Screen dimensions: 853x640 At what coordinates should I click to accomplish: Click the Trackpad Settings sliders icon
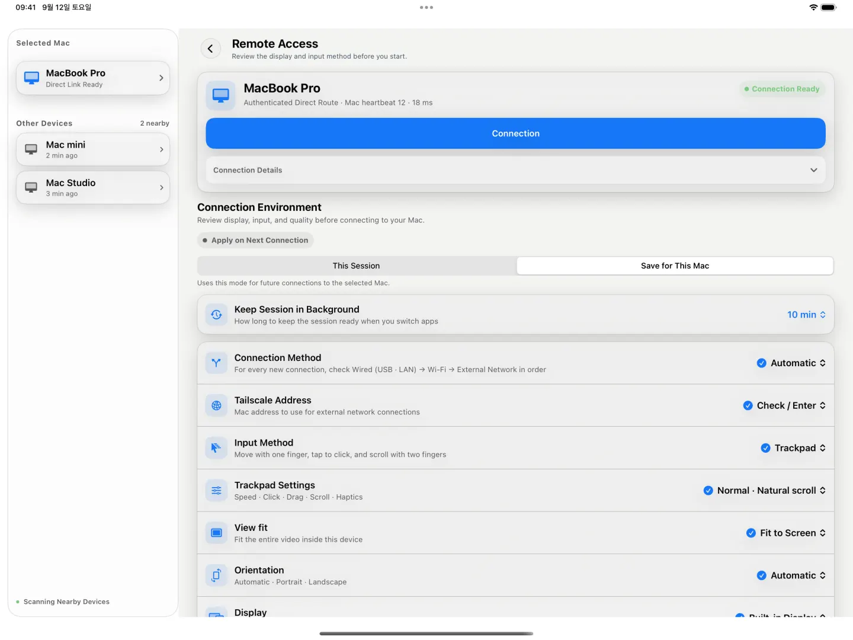pyautogui.click(x=216, y=491)
